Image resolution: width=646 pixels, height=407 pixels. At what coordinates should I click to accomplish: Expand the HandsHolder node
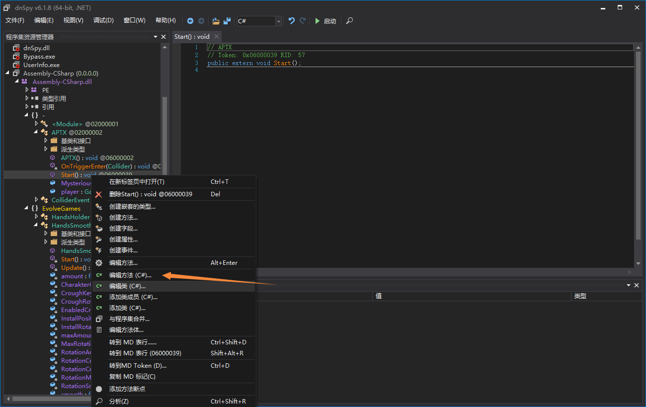pos(36,217)
